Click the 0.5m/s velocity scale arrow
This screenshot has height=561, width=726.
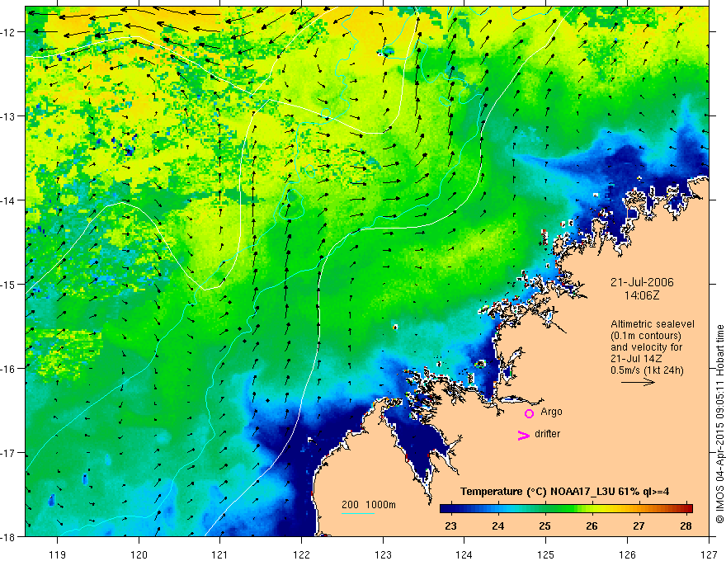click(638, 382)
